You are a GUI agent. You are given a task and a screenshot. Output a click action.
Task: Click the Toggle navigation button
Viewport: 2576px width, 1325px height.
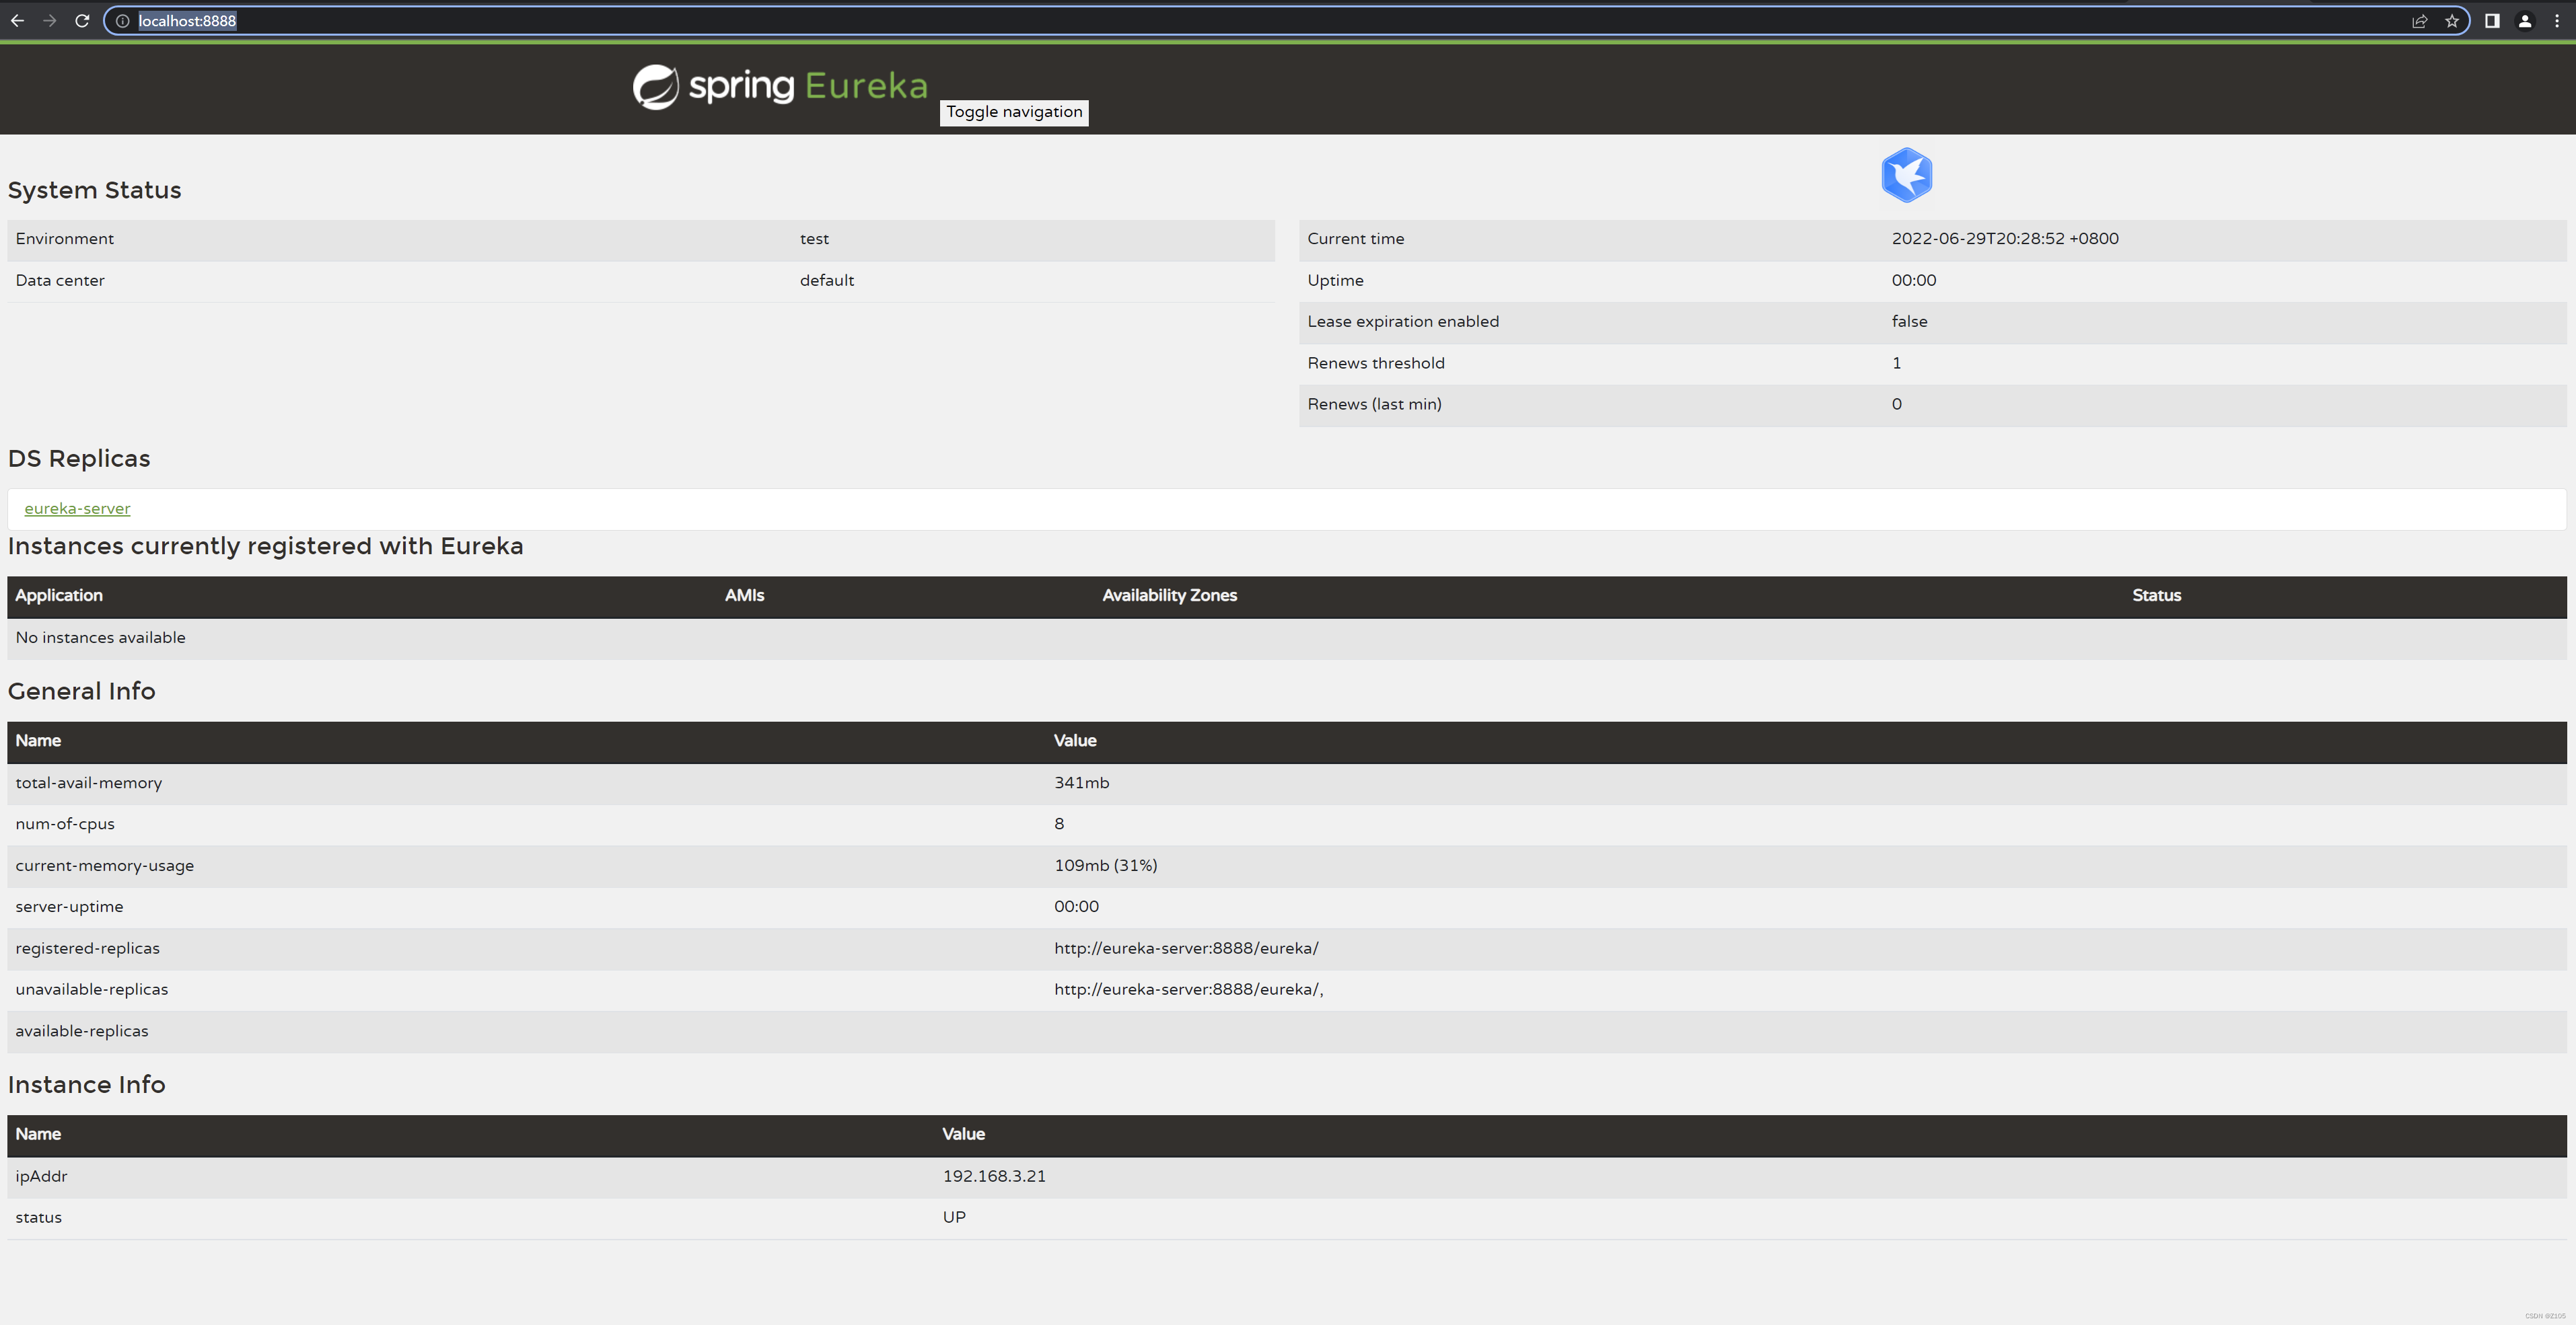(1014, 112)
